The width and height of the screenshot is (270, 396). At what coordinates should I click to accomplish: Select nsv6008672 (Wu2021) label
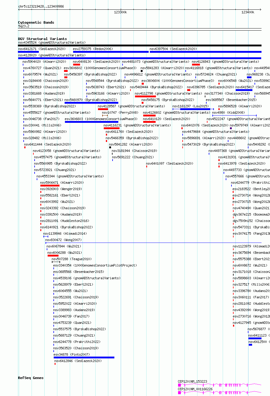pyautogui.click(x=250, y=265)
